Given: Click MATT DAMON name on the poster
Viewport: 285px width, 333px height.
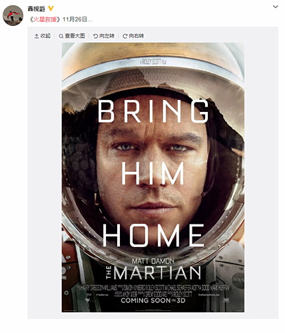Looking at the screenshot, I should click(x=153, y=261).
